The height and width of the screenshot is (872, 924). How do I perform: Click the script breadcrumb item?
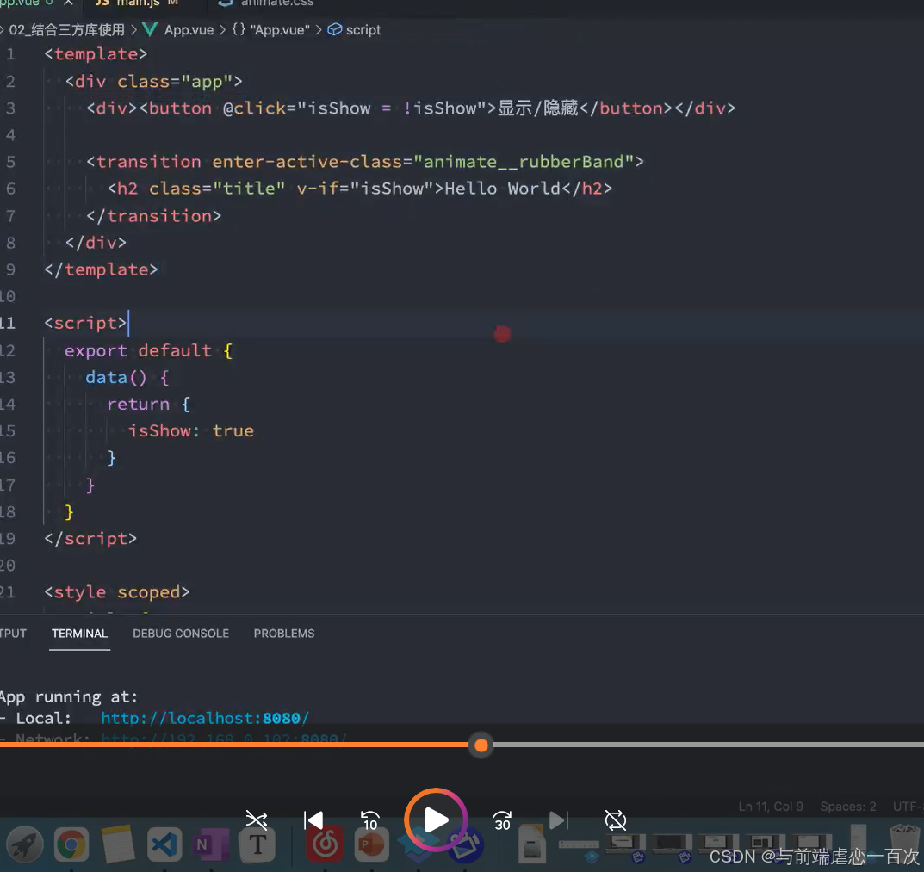(363, 29)
